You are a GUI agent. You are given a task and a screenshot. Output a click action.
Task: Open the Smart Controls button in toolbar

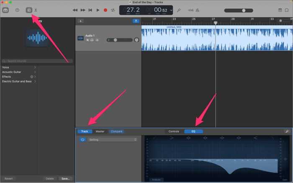28,10
